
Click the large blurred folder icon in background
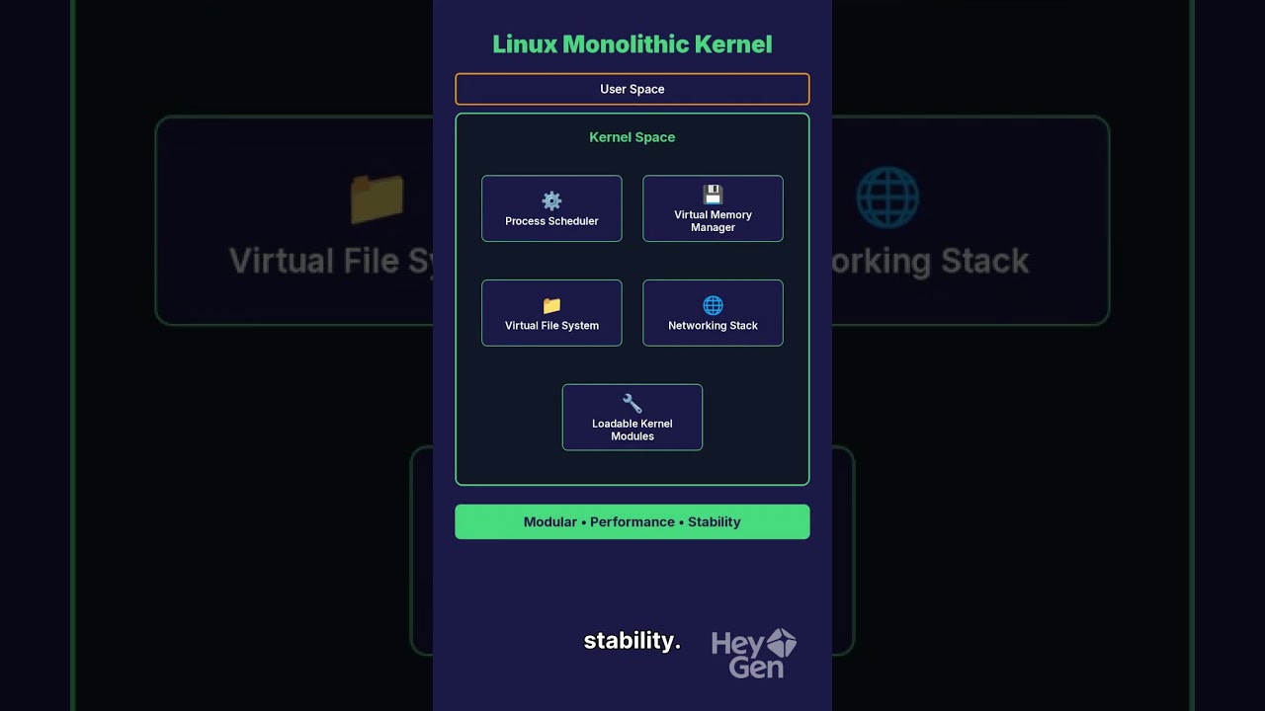(x=378, y=197)
